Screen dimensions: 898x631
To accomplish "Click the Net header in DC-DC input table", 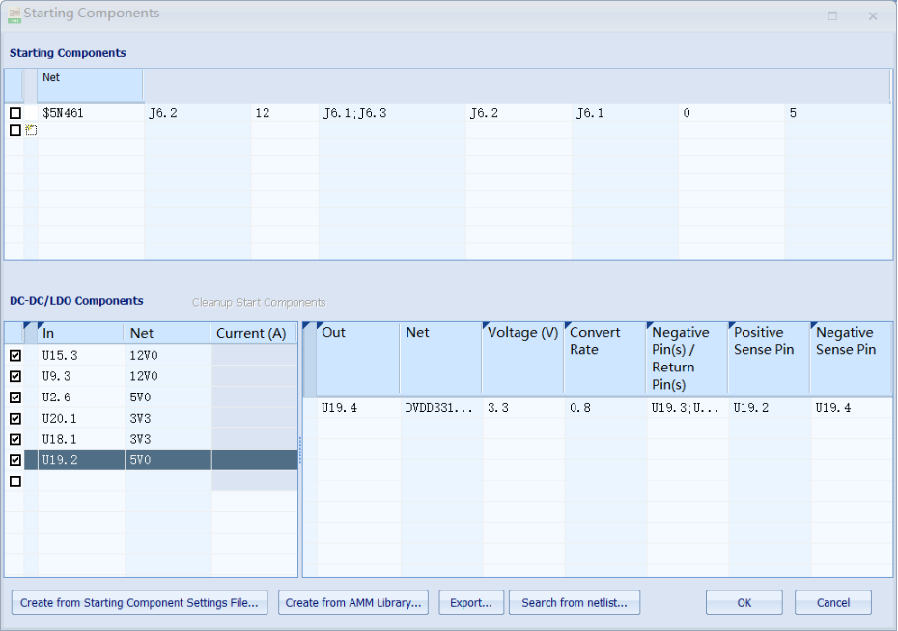I will pyautogui.click(x=167, y=333).
